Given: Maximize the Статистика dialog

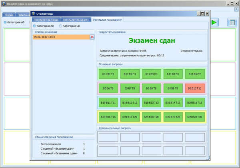Looking at the screenshot, I should 202,14.
